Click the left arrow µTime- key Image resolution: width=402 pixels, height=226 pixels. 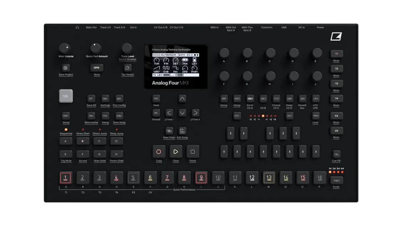tap(169, 113)
